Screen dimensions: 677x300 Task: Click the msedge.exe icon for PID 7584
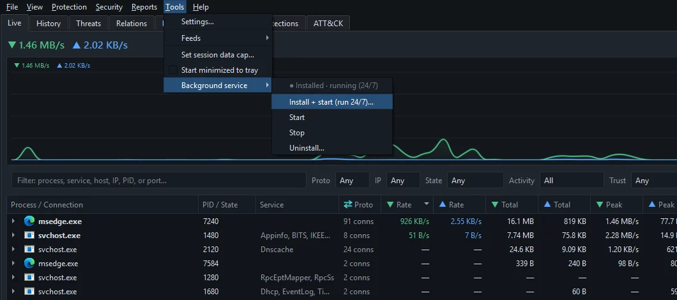29,264
